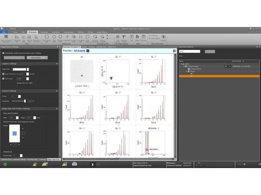
Task: Click the camera icon in status bar
Action: 74,164
